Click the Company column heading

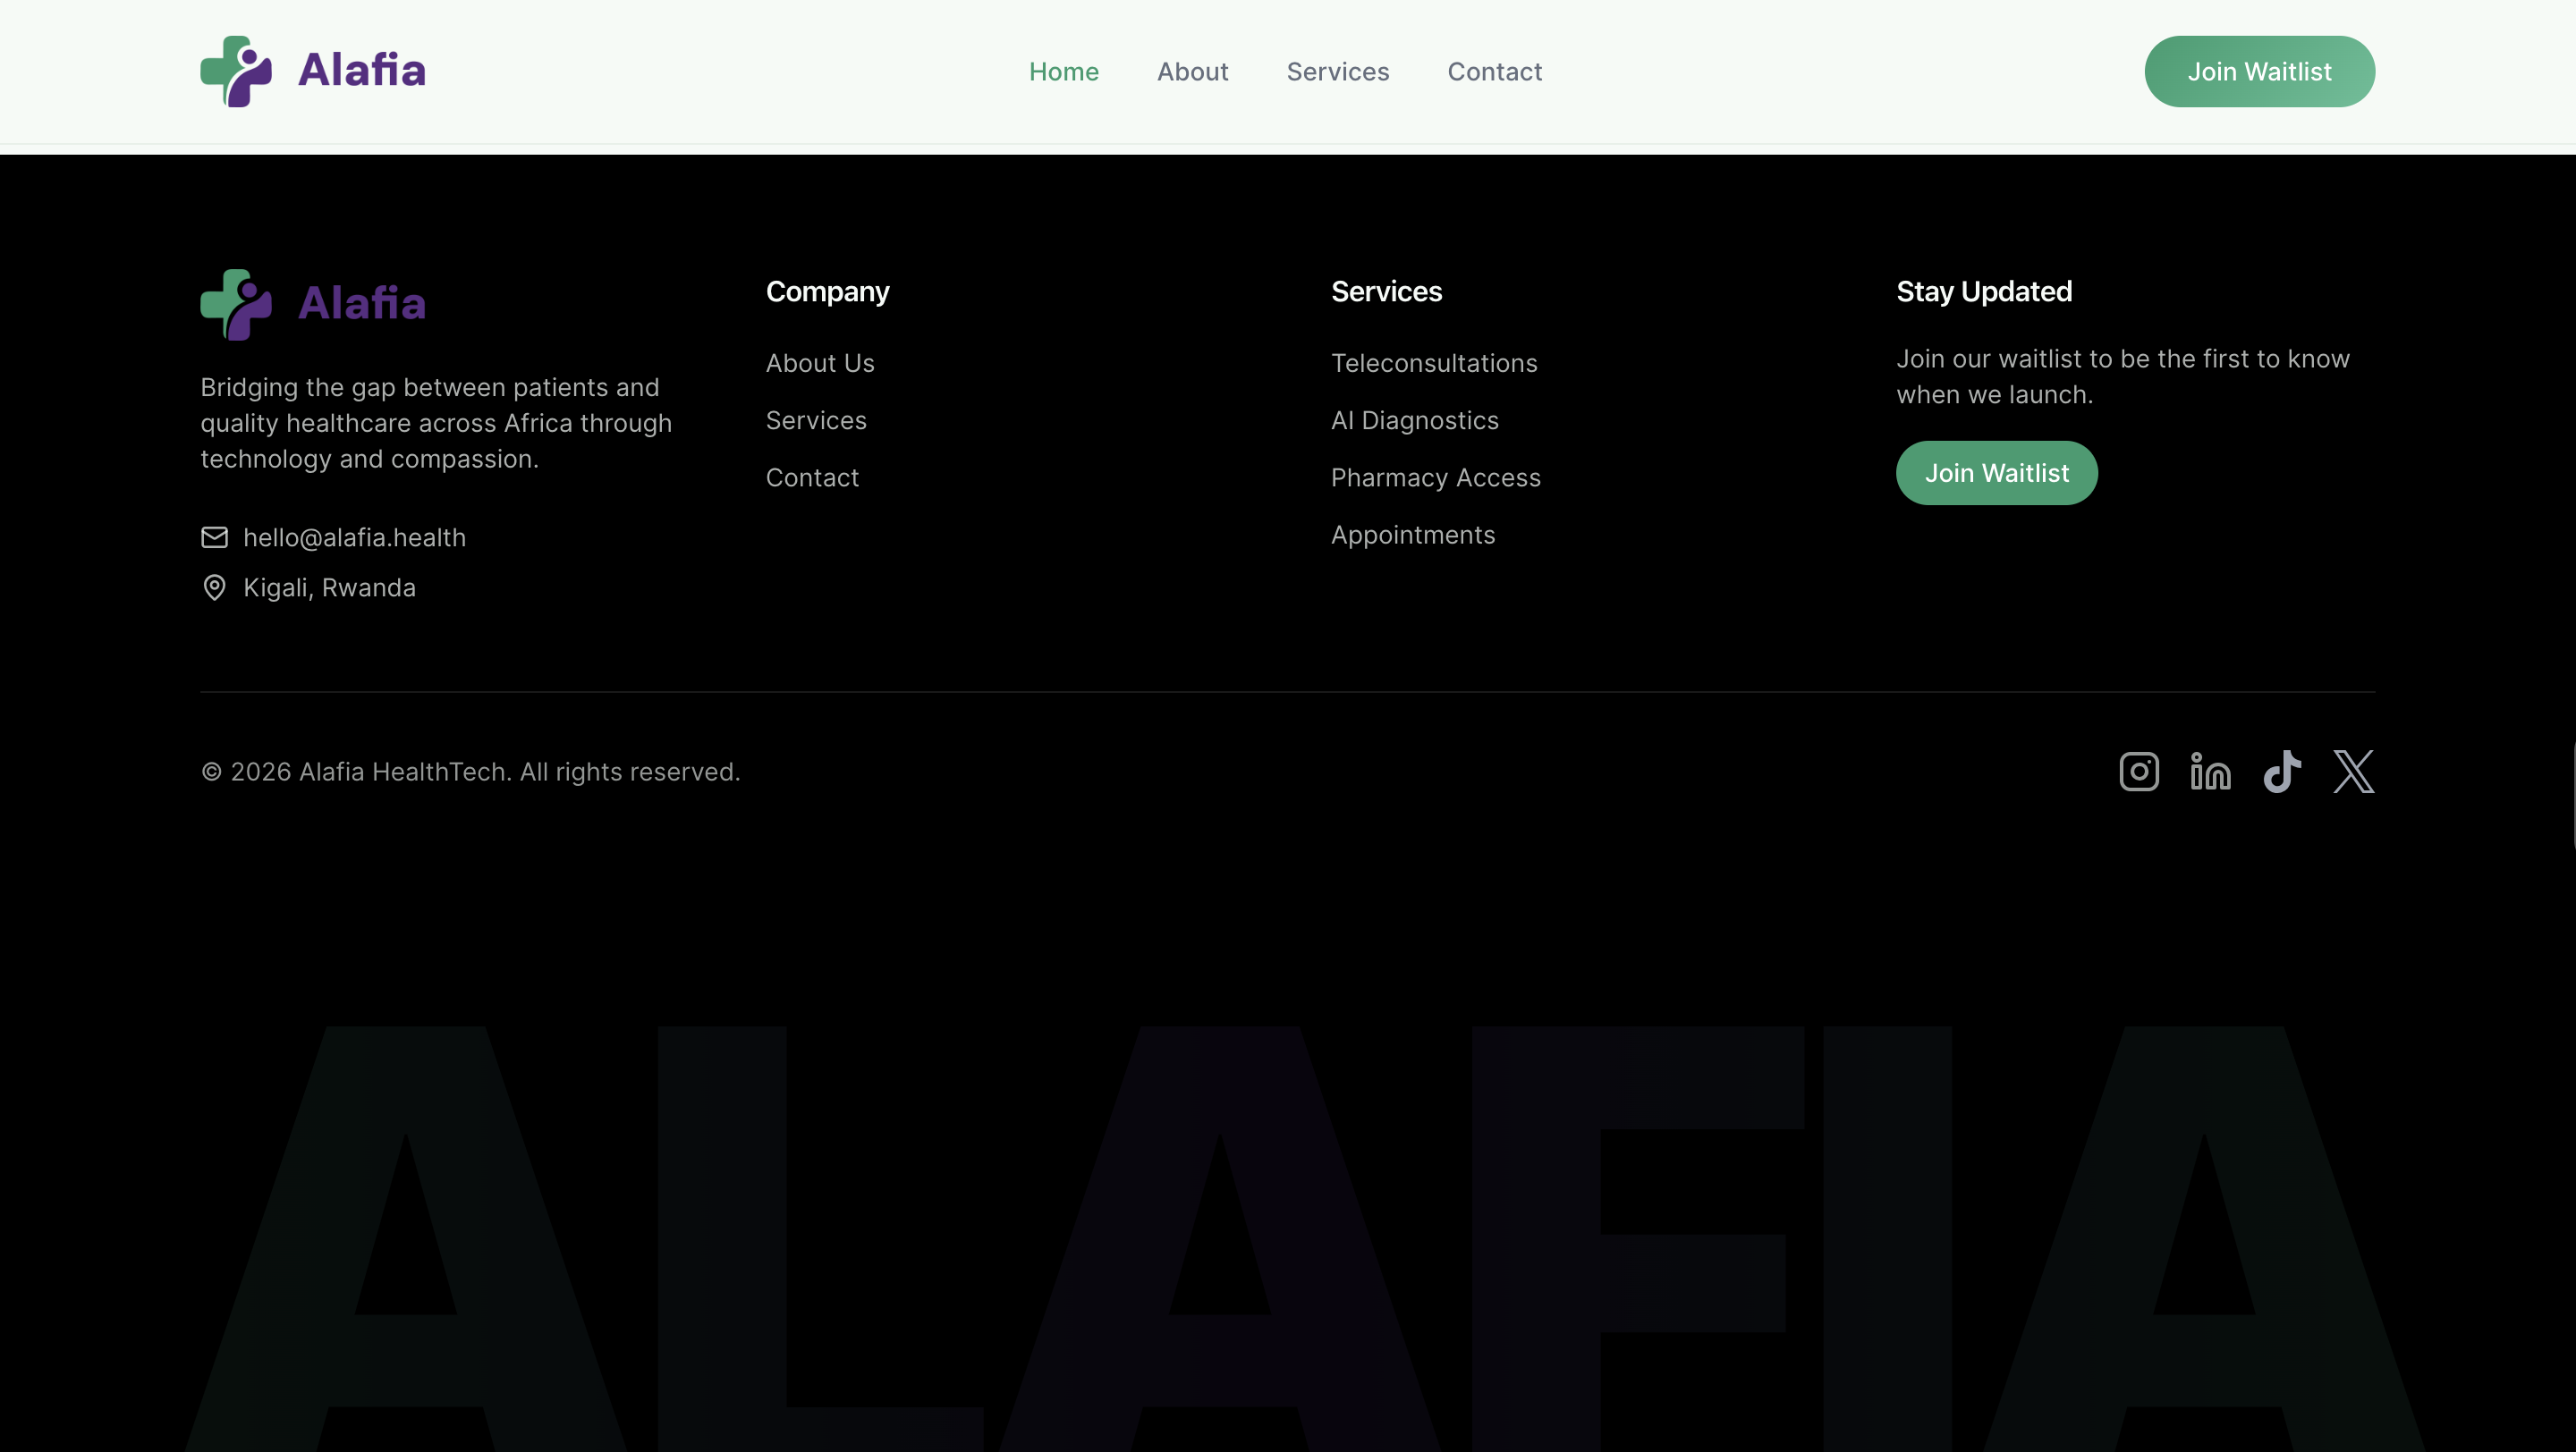click(x=827, y=291)
